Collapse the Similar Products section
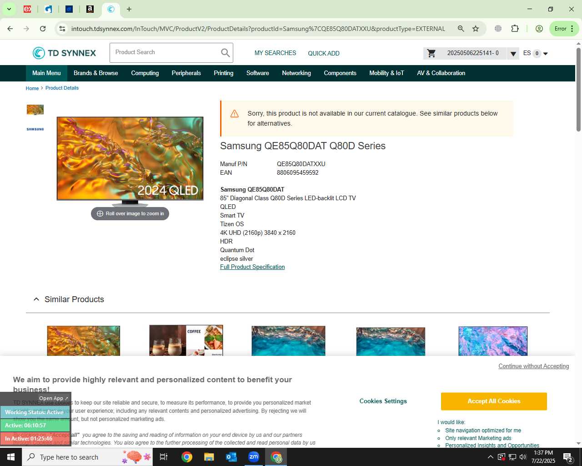The width and height of the screenshot is (582, 466). pyautogui.click(x=36, y=299)
